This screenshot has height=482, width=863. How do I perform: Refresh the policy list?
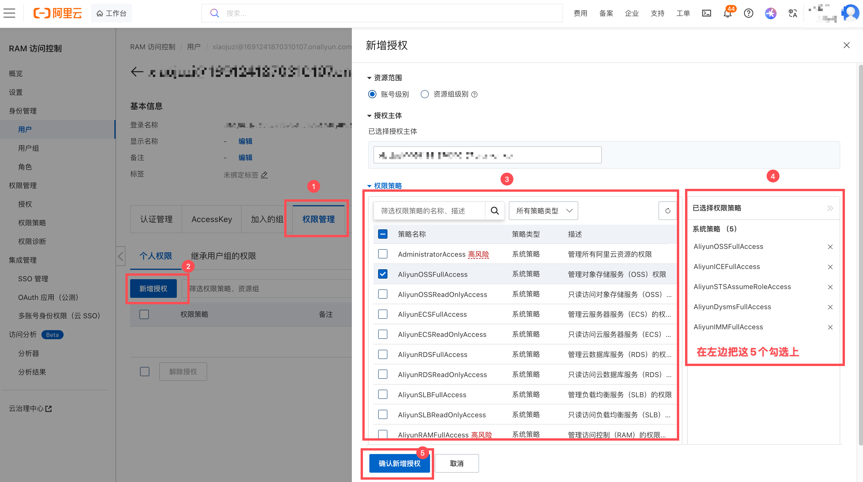click(x=667, y=210)
